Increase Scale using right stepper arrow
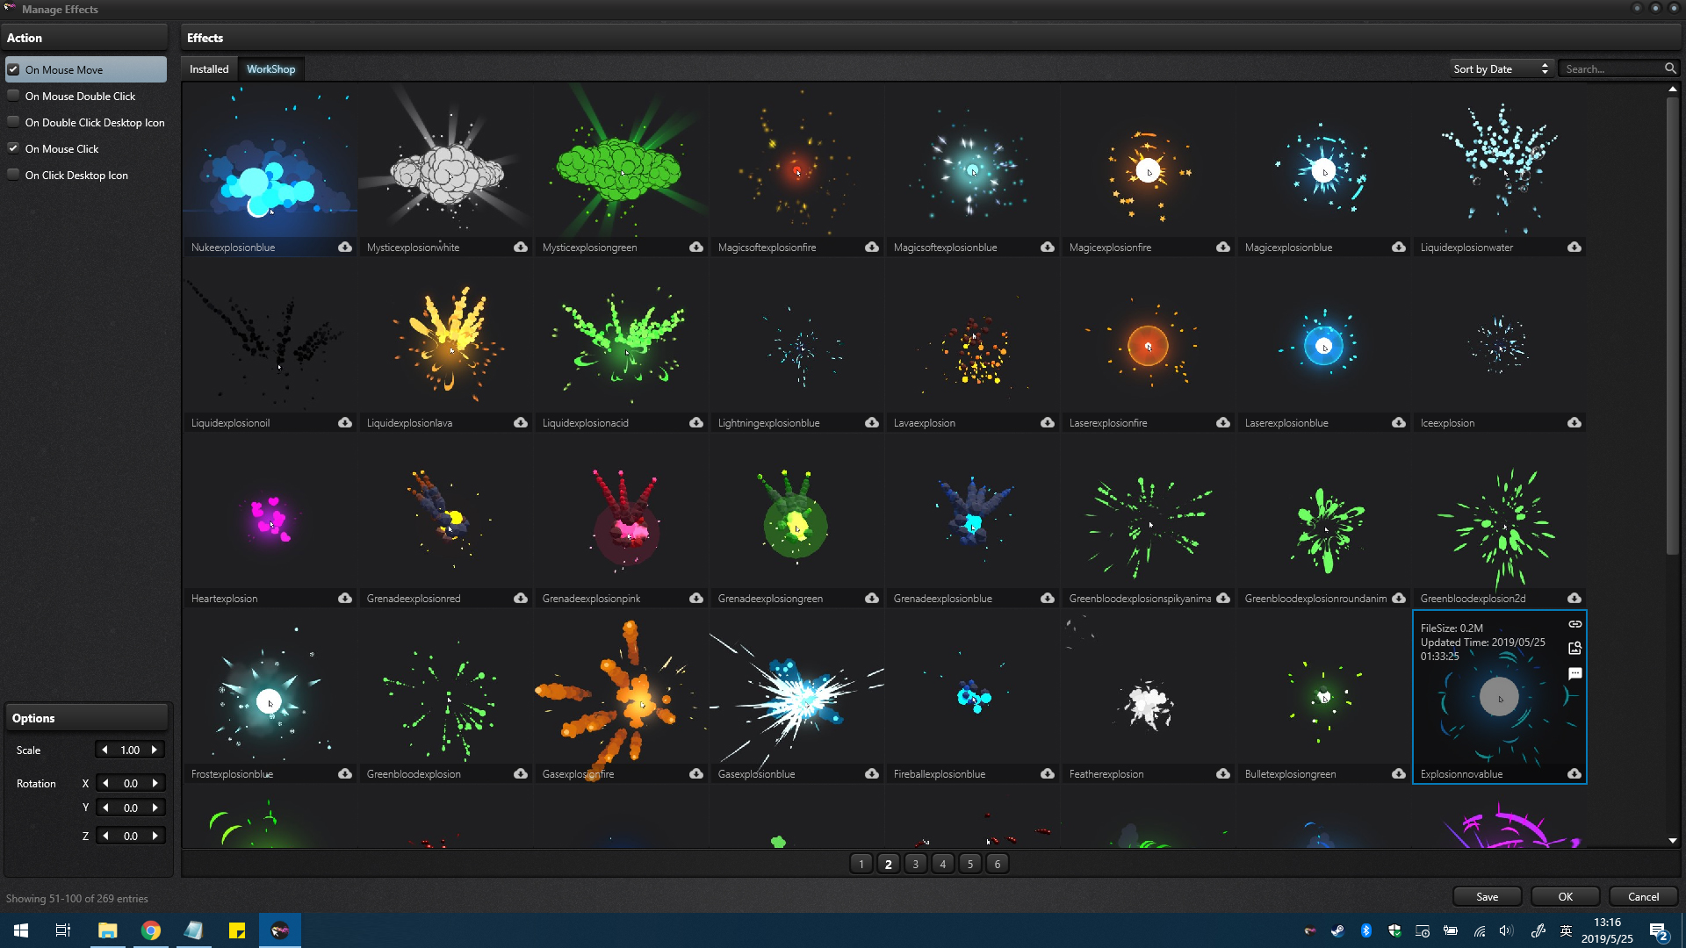Image resolution: width=1686 pixels, height=948 pixels. (155, 750)
